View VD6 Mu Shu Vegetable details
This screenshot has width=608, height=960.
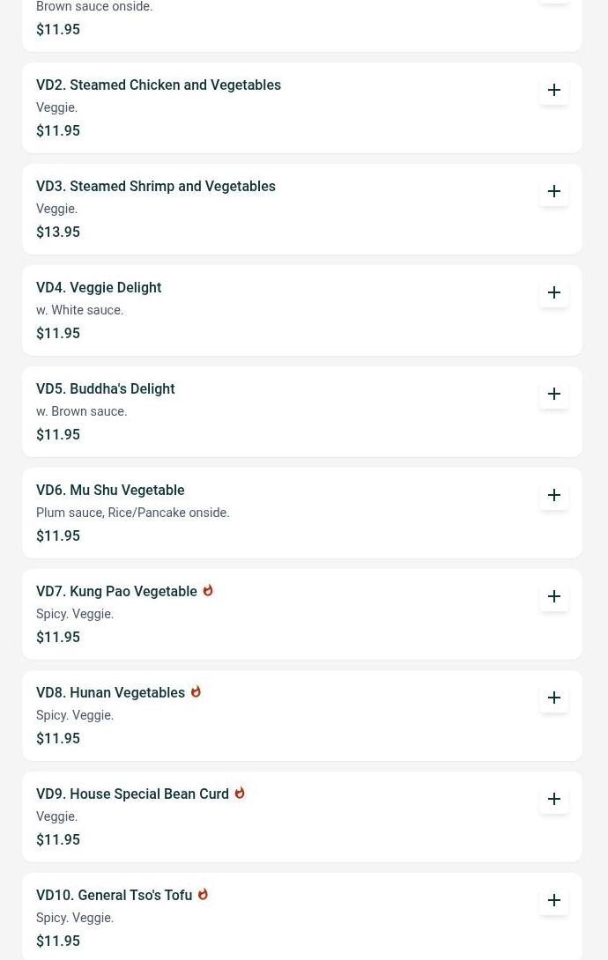point(110,491)
